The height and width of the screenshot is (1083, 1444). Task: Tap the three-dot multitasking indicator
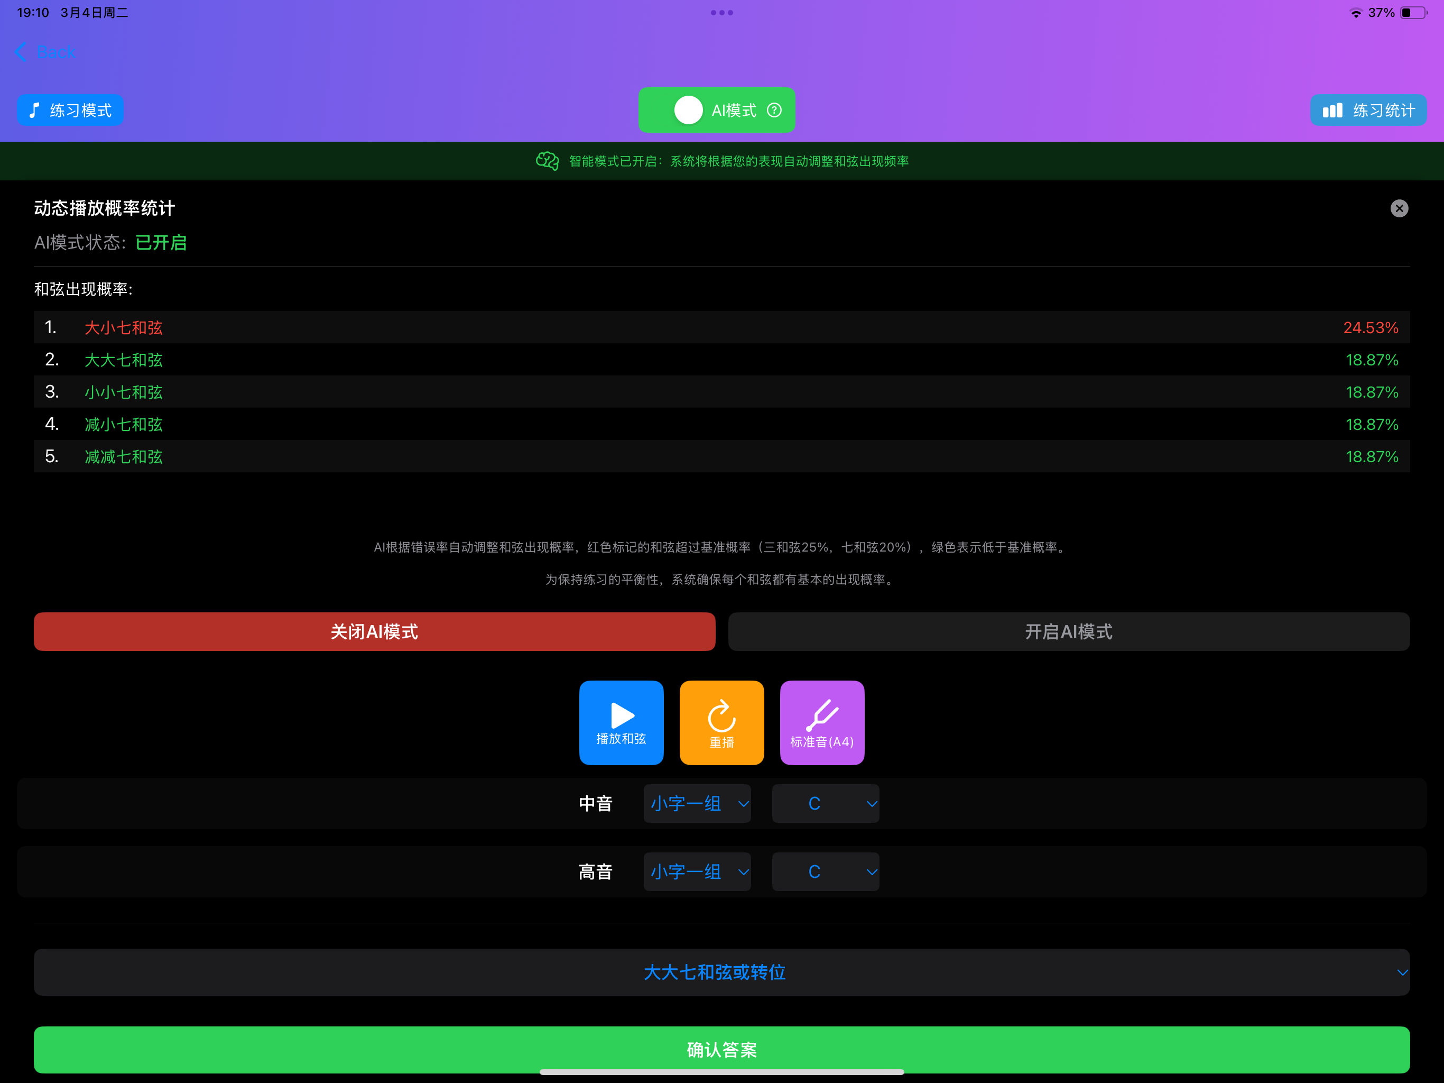click(x=722, y=12)
